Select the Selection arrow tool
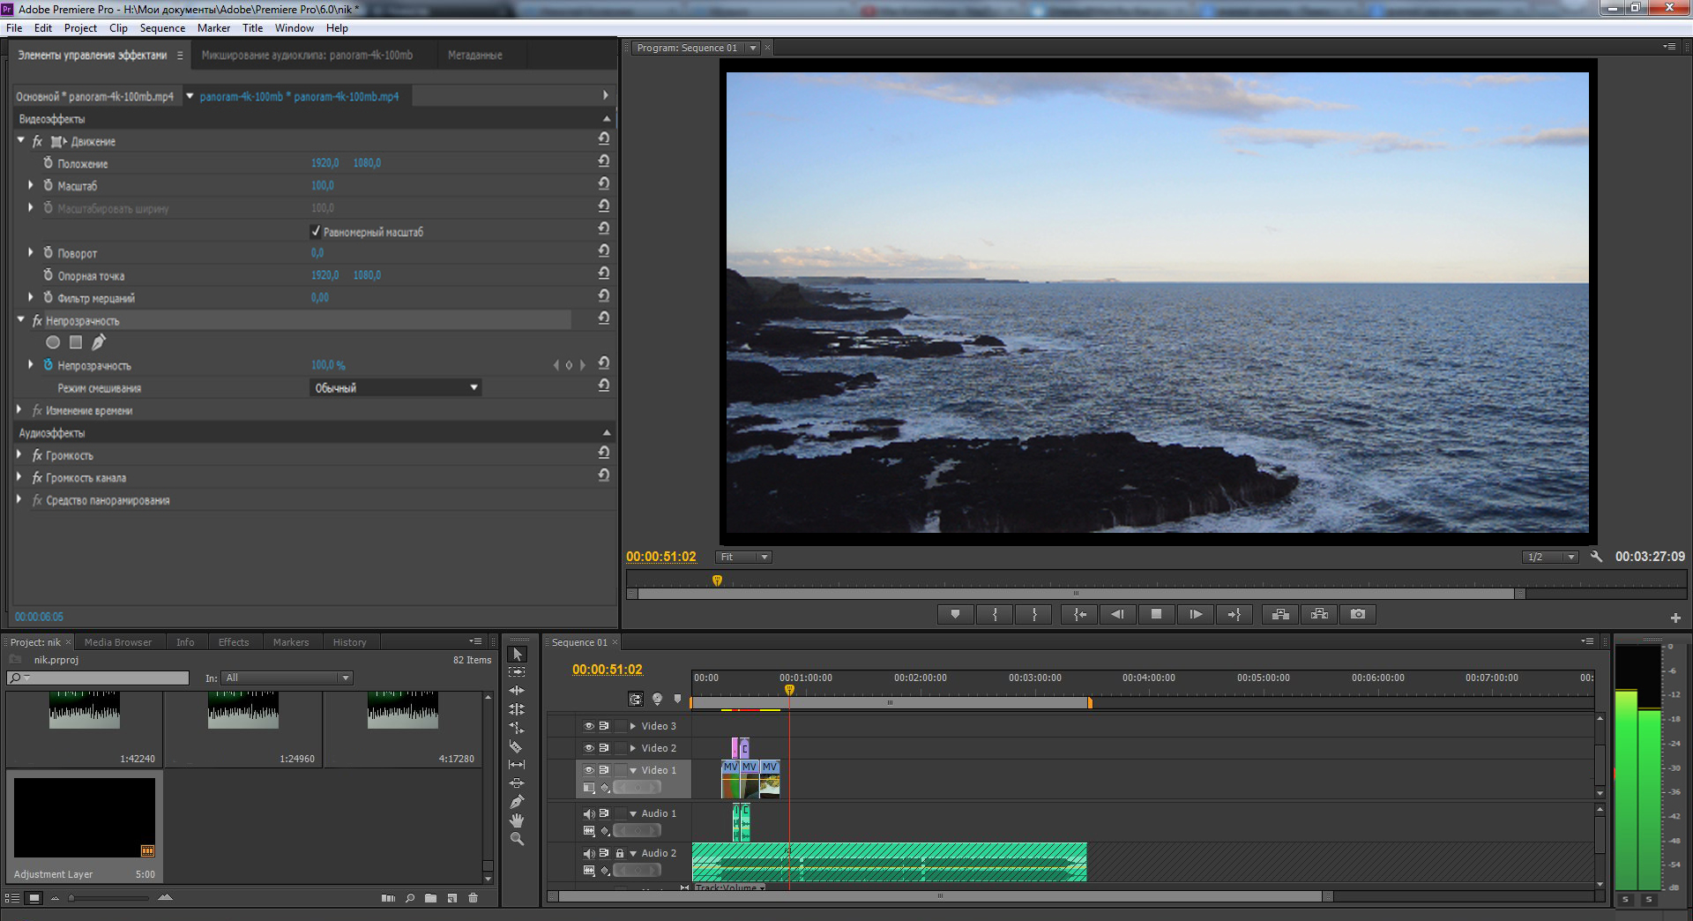Screen dimensions: 1693x921 (x=518, y=655)
